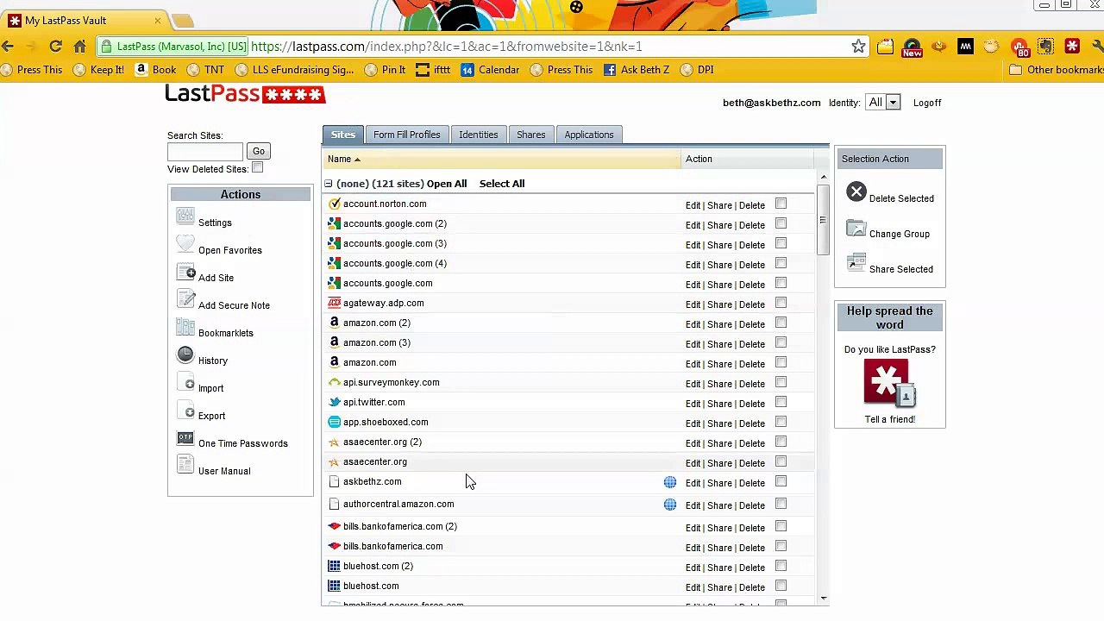This screenshot has width=1104, height=621.
Task: Open the Other bookmarks folder
Action: (1057, 70)
